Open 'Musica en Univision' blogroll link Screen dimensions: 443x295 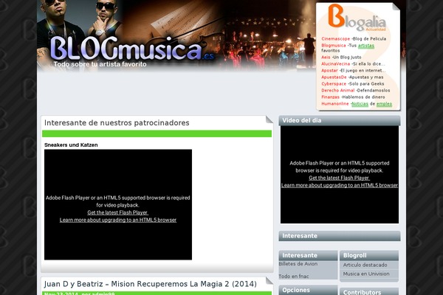(x=366, y=274)
